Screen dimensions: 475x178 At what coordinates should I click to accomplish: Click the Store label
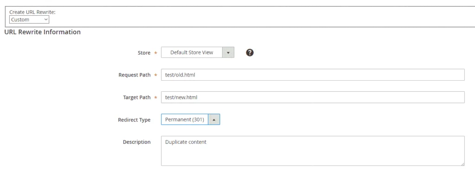coord(144,53)
